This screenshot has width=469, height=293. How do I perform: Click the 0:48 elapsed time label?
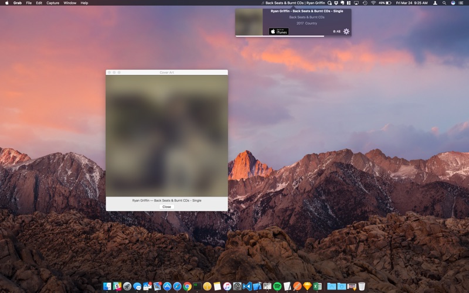pyautogui.click(x=337, y=32)
